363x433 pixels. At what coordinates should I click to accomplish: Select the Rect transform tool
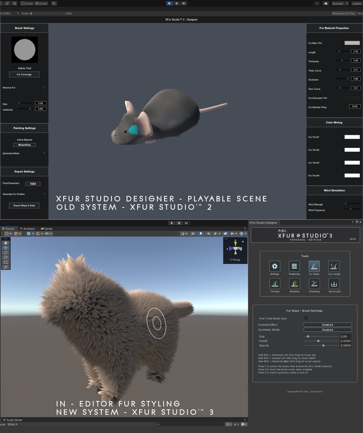tap(5, 262)
